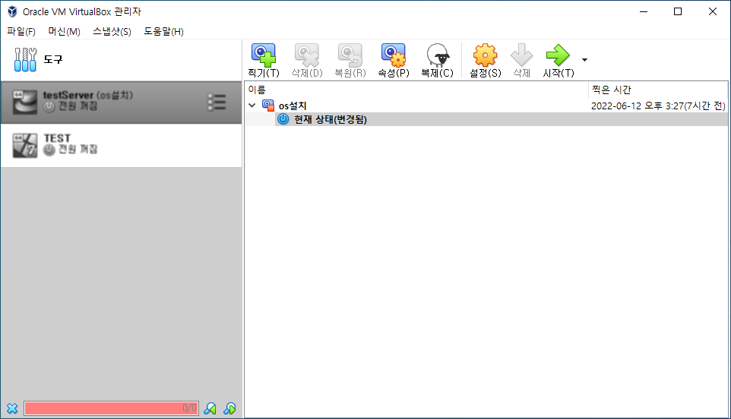Viewport: 731px width, 419px height.
Task: Open the start mode dropdown arrow
Action: click(584, 60)
